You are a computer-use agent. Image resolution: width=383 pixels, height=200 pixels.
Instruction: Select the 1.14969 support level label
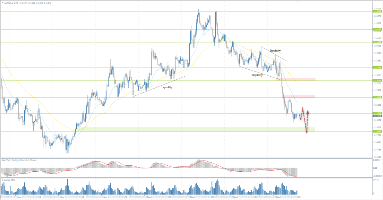pos(377,131)
